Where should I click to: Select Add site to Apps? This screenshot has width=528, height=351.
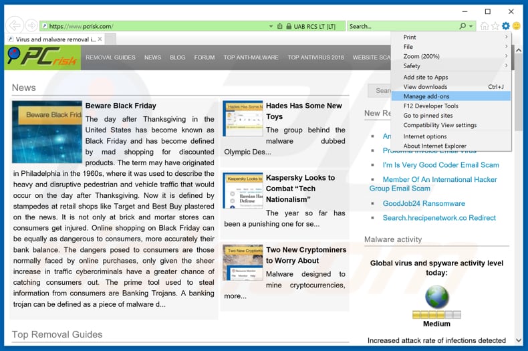[x=451, y=77]
